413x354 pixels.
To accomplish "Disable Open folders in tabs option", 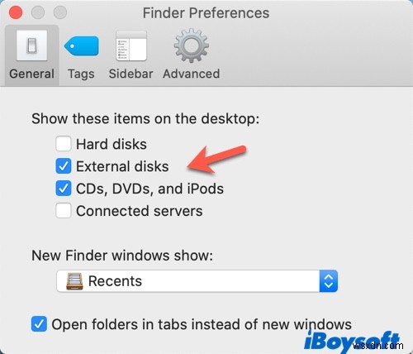I will click(x=39, y=324).
